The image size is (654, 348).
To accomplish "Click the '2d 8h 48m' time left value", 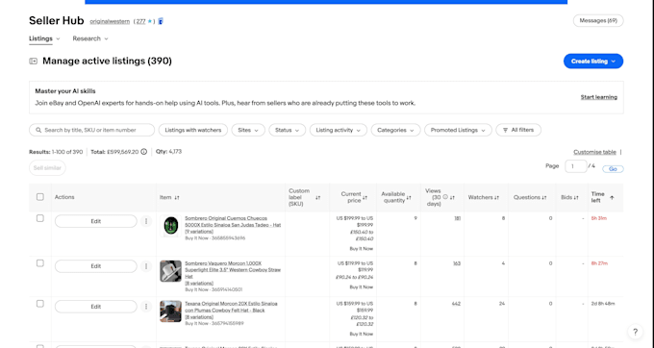I will (x=603, y=304).
